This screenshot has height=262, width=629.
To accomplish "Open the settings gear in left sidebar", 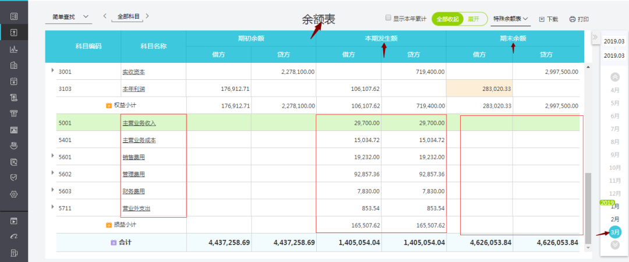I will coord(14,194).
